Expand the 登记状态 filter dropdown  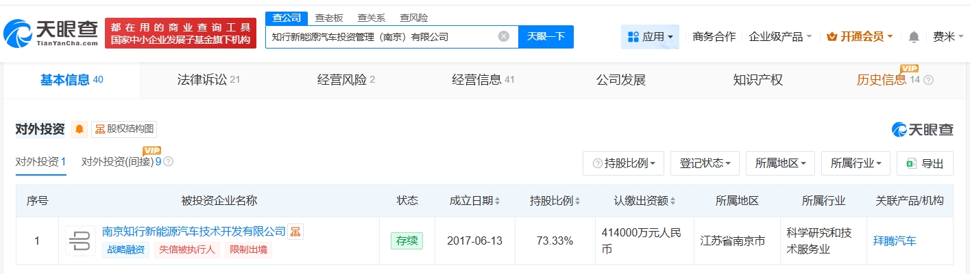click(x=704, y=163)
